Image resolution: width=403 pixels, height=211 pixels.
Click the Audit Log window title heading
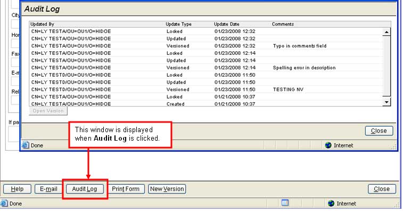[x=42, y=9]
